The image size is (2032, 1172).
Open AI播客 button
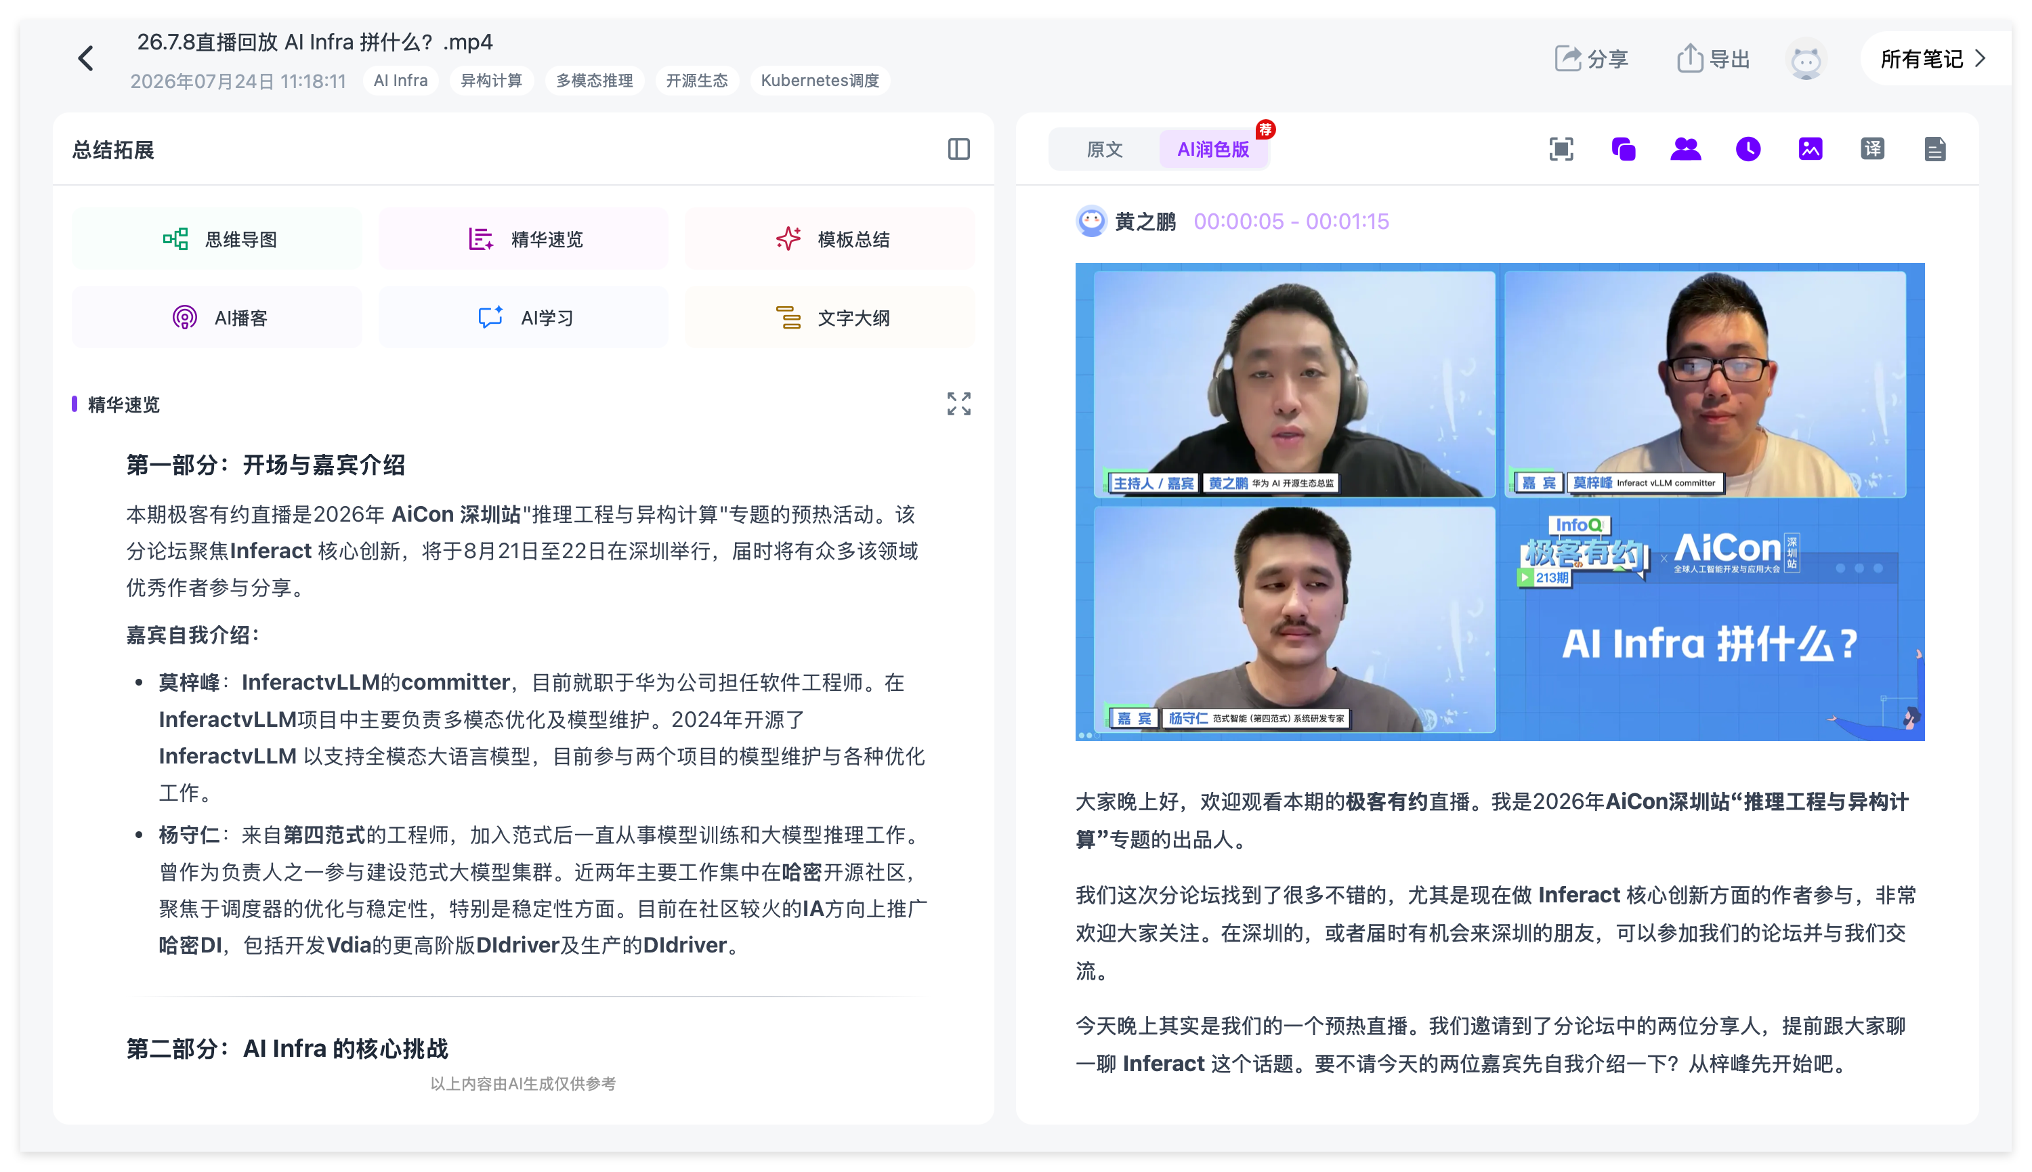coord(217,318)
